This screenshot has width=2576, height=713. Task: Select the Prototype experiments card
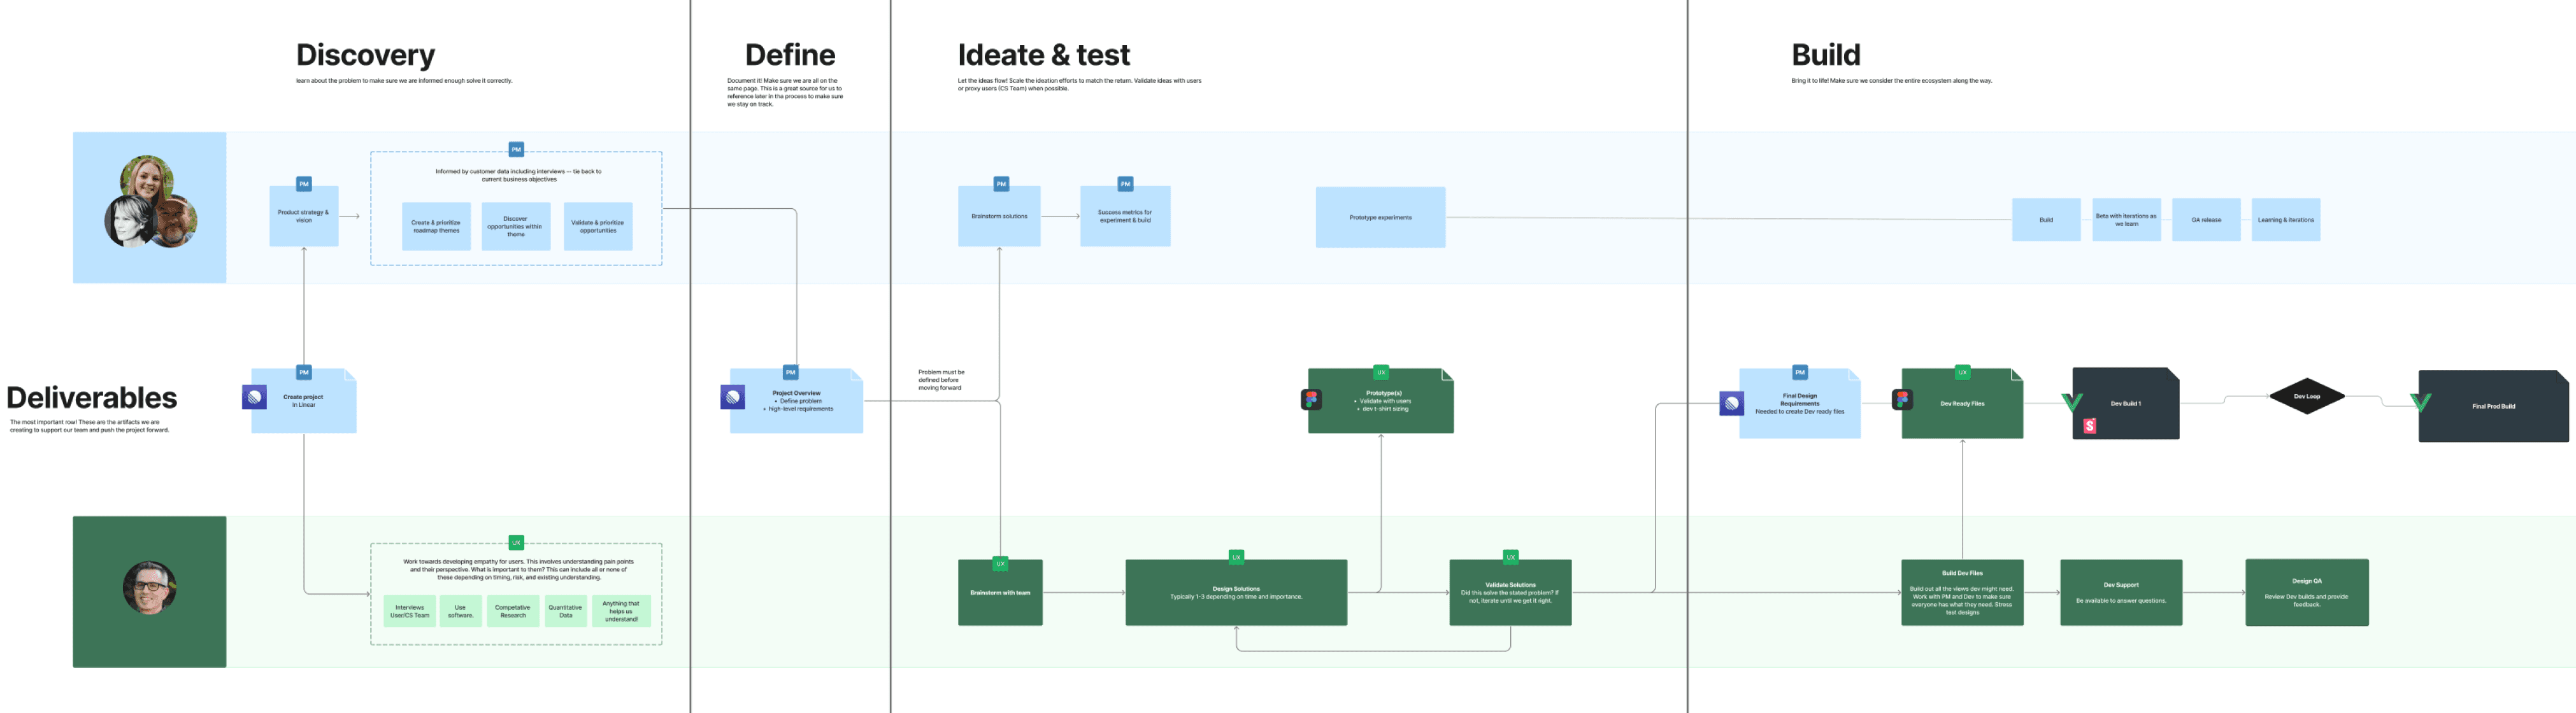tap(1380, 218)
